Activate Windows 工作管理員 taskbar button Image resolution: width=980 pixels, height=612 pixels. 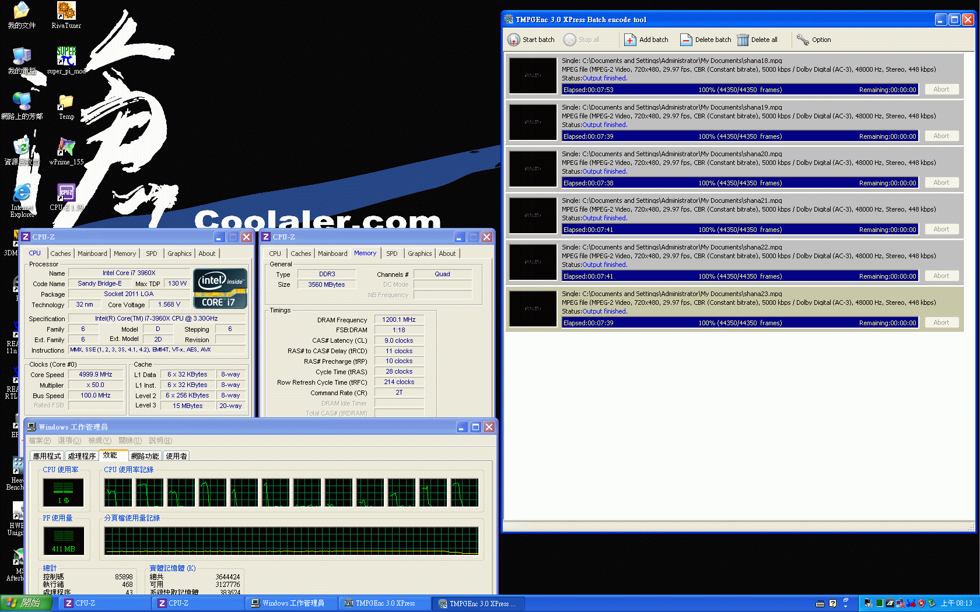click(290, 603)
